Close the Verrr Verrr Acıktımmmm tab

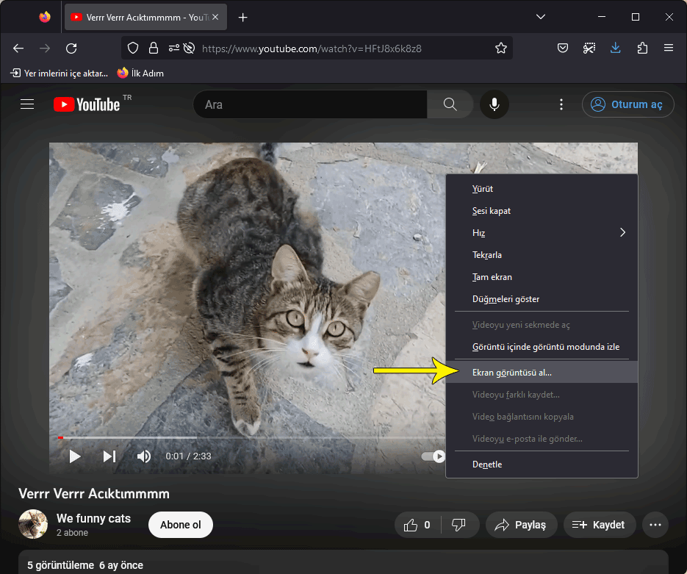(215, 17)
